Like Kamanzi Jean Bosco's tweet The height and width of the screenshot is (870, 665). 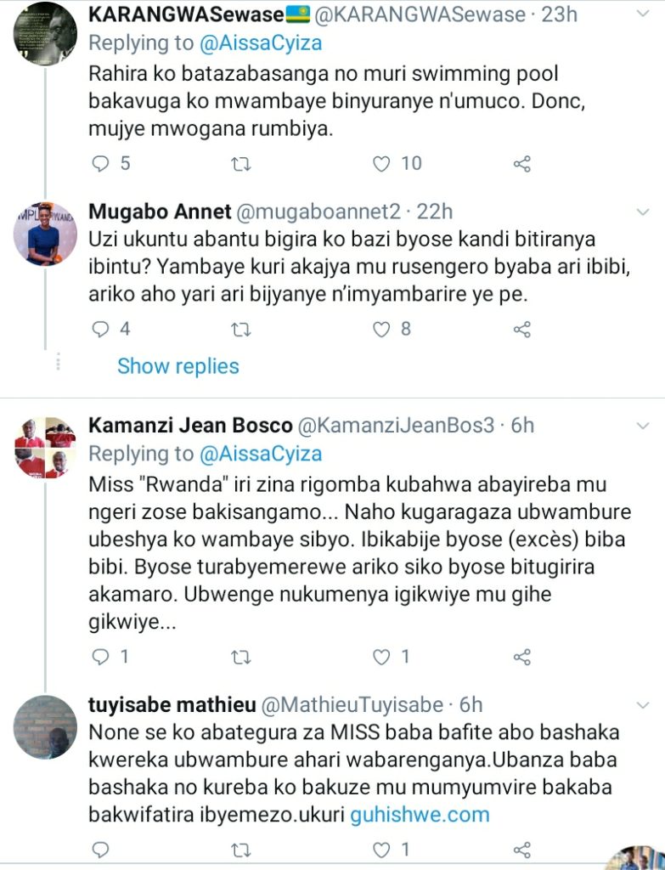point(383,657)
